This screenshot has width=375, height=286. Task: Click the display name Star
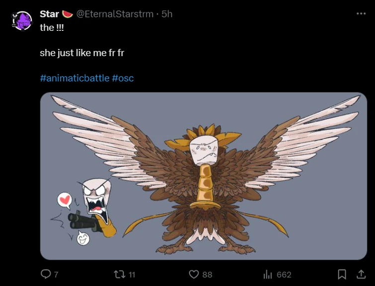pos(49,14)
